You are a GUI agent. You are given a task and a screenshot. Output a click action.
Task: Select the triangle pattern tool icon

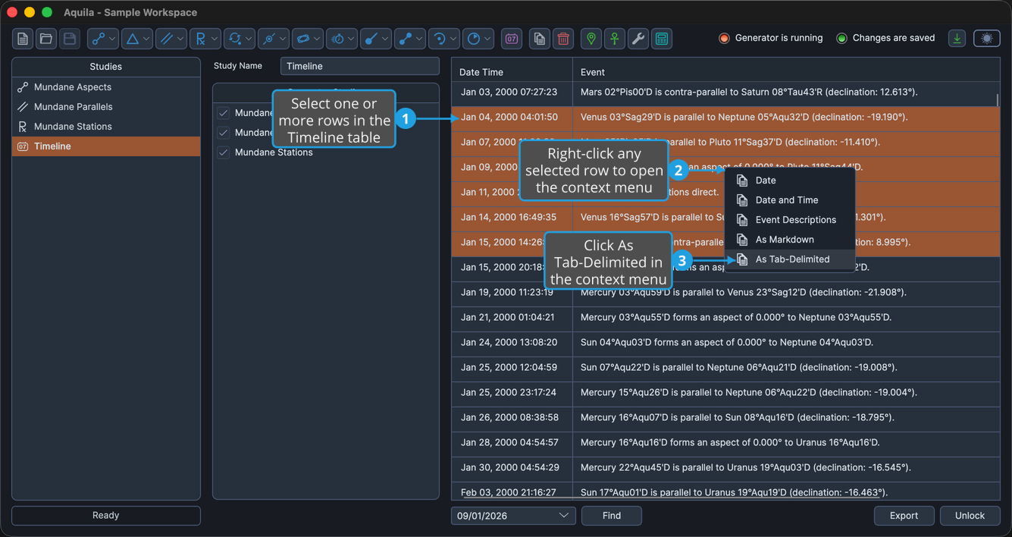pyautogui.click(x=133, y=39)
